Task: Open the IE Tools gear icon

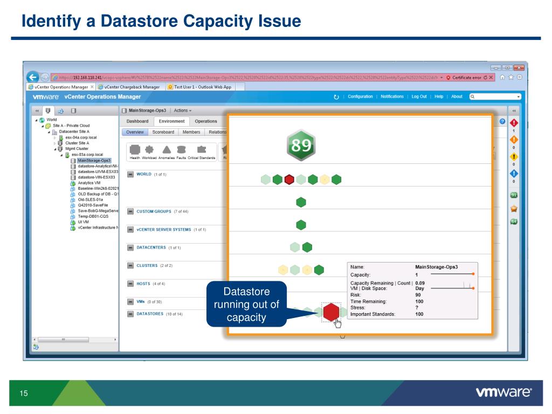Action: click(x=519, y=78)
